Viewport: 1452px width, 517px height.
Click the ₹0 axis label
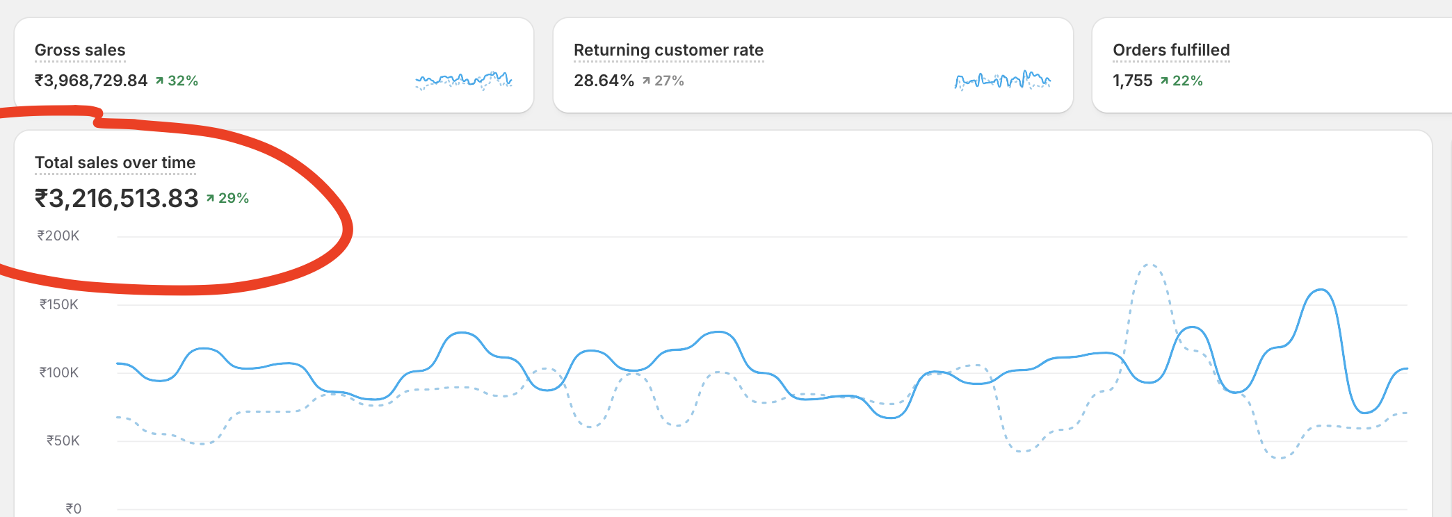coord(73,509)
